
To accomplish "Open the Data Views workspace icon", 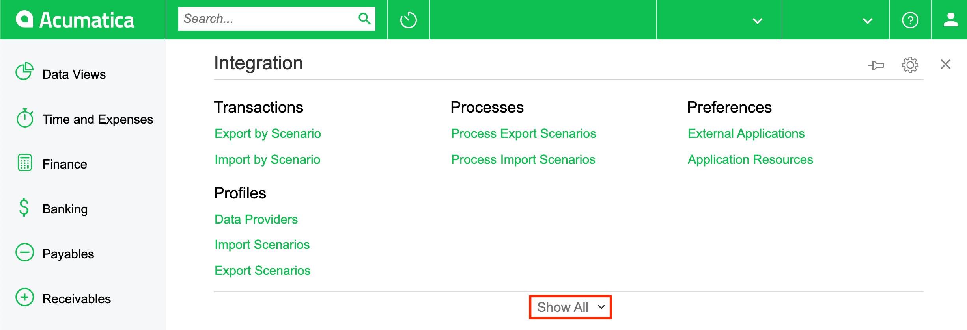I will 24,71.
